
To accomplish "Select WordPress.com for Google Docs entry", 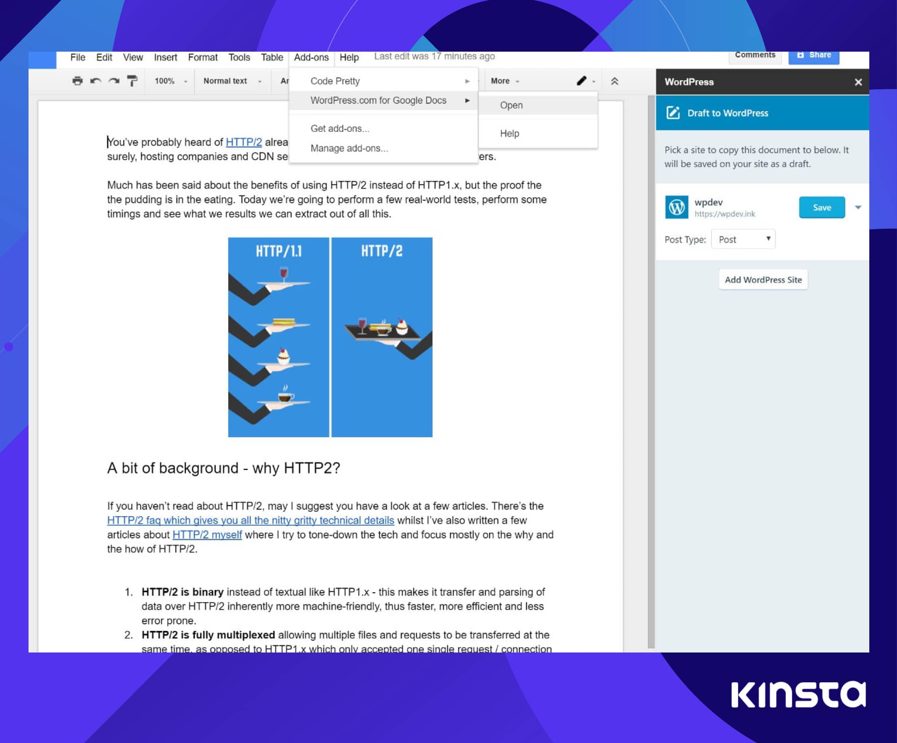I will coord(383,100).
